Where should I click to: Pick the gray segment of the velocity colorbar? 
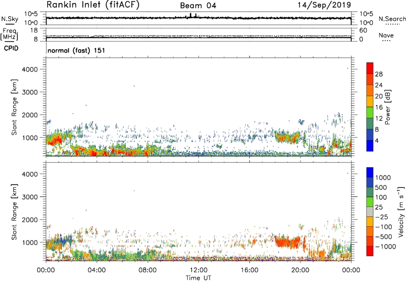(370, 212)
